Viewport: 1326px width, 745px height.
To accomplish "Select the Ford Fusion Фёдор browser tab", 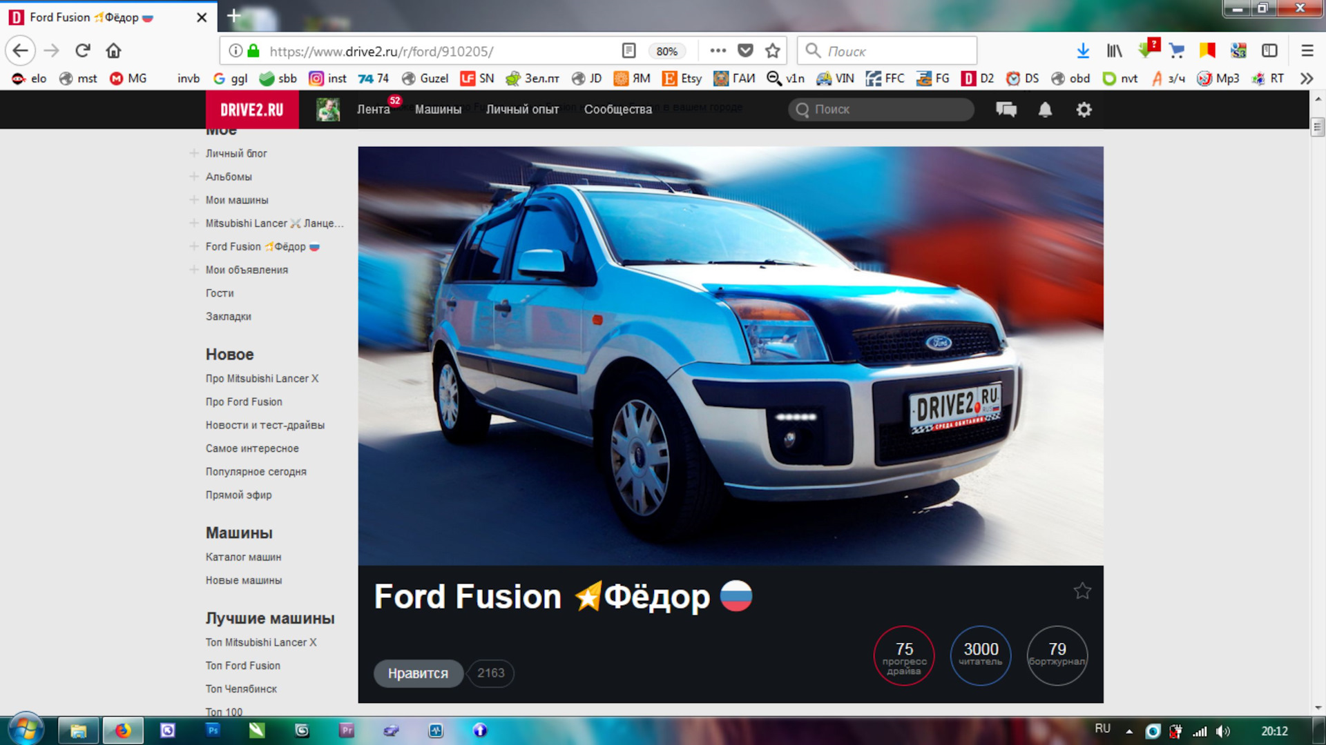I will pyautogui.click(x=108, y=17).
